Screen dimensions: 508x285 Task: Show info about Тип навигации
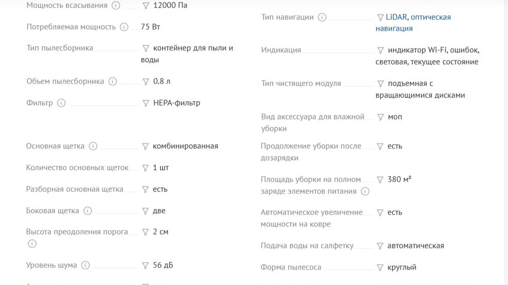click(322, 17)
